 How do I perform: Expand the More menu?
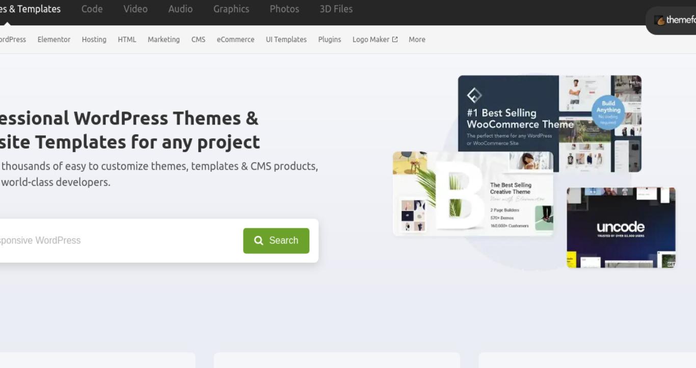417,39
